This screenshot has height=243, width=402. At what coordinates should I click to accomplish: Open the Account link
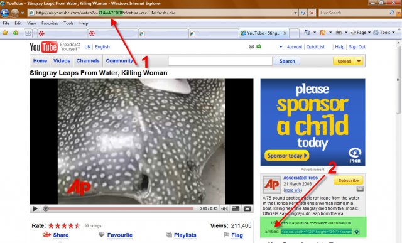tap(295, 47)
